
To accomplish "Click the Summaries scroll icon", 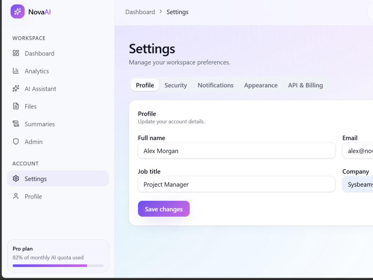I will pyautogui.click(x=16, y=124).
